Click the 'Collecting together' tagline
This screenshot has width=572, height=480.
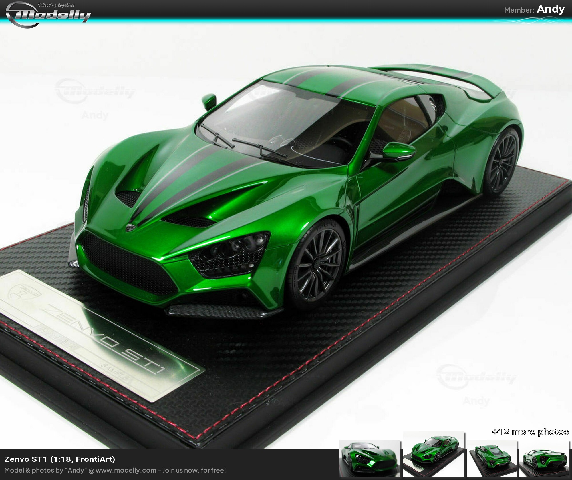click(x=56, y=5)
